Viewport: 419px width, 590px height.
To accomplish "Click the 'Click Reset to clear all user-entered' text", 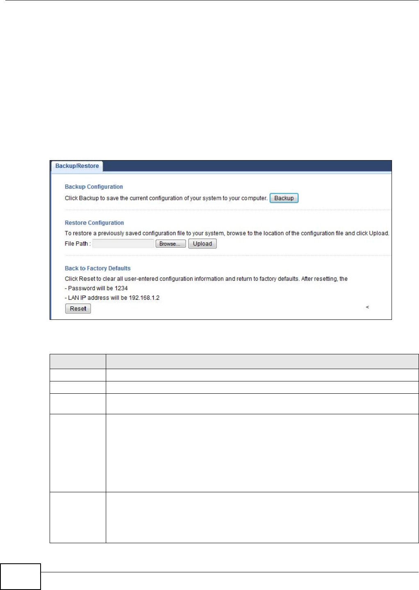I will [206, 279].
